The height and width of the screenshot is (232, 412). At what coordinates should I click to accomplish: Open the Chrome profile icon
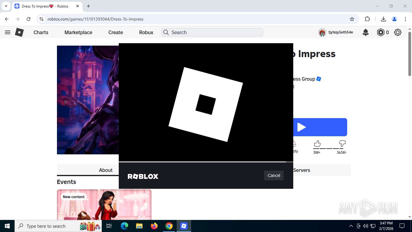coord(394,19)
